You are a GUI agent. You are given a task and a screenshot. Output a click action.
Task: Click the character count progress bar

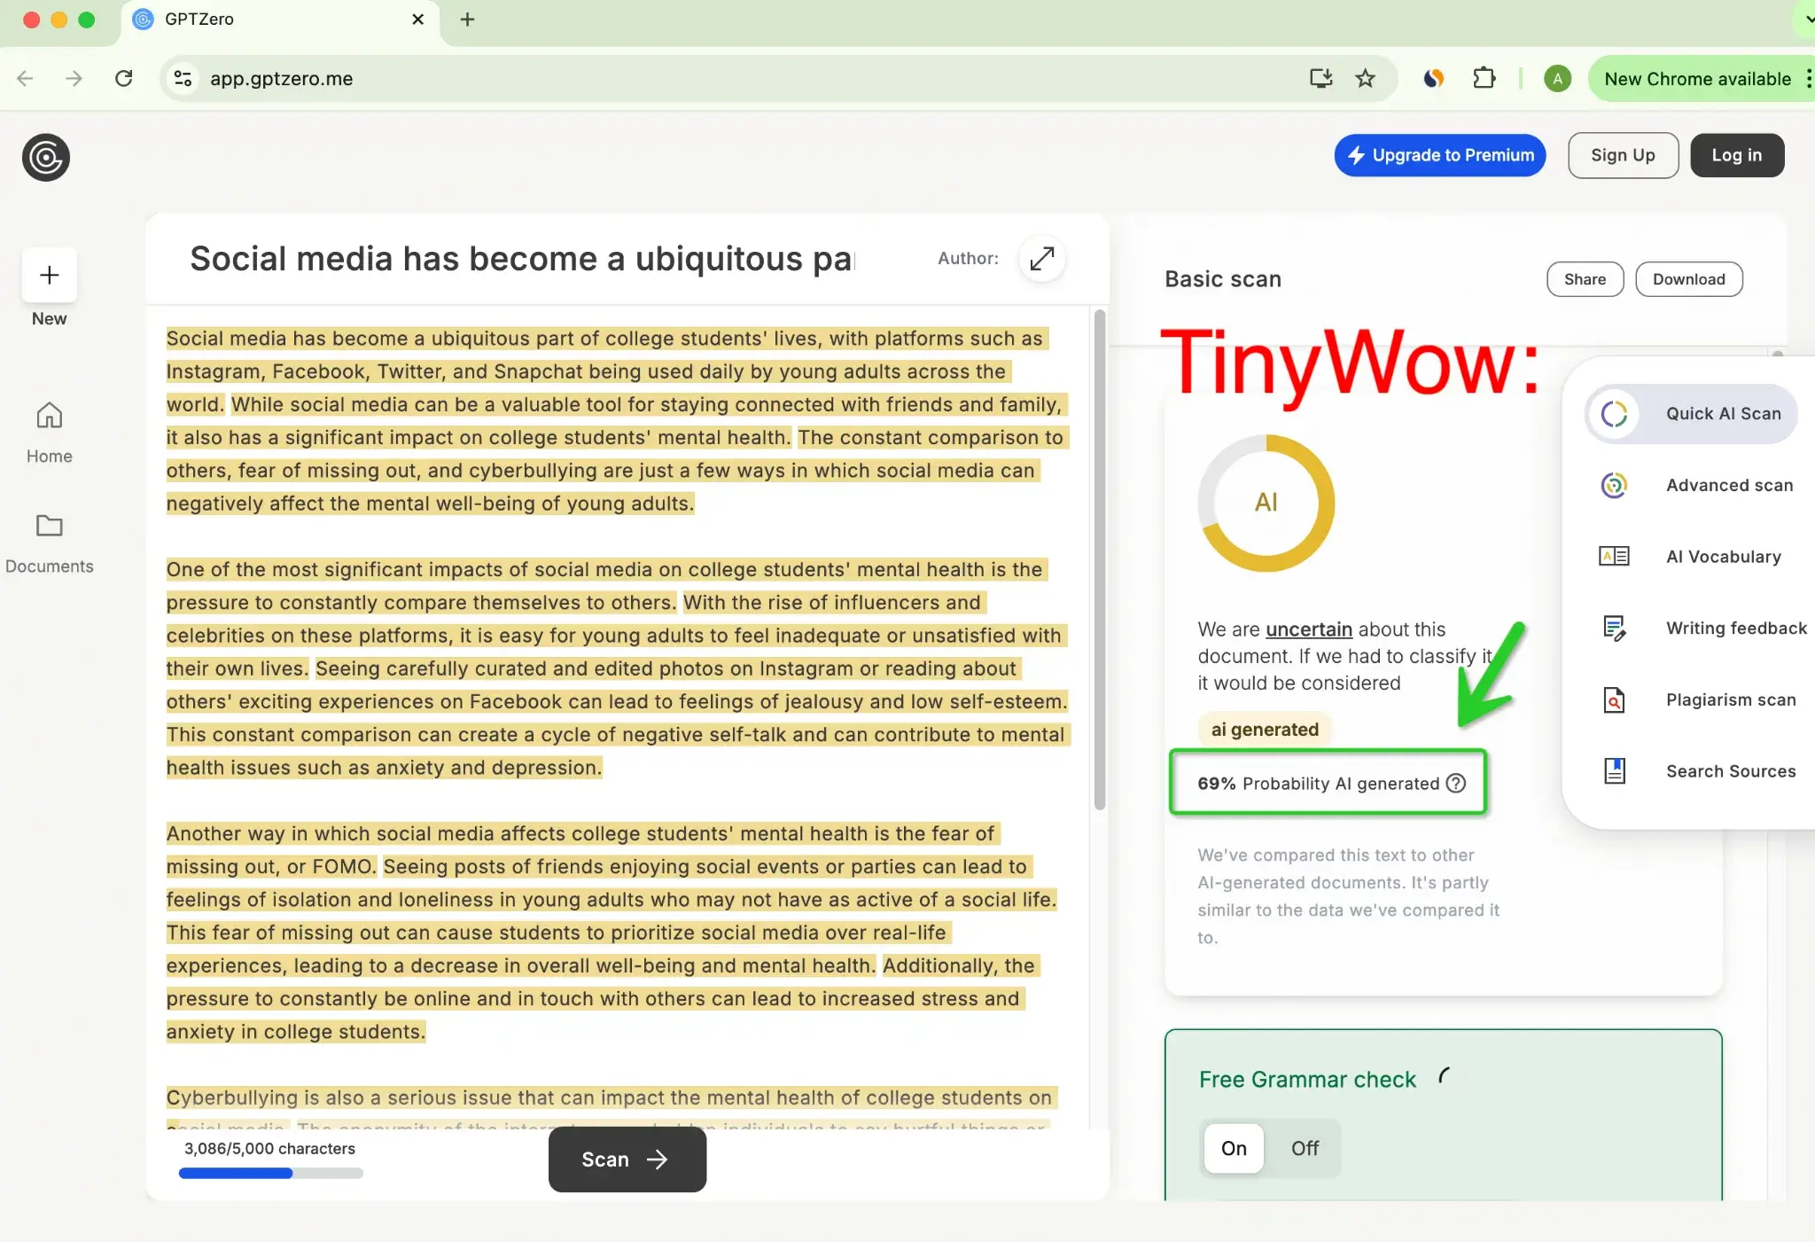[270, 1173]
